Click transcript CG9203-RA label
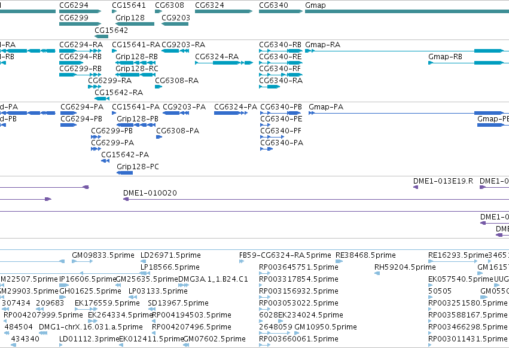 pyautogui.click(x=184, y=44)
